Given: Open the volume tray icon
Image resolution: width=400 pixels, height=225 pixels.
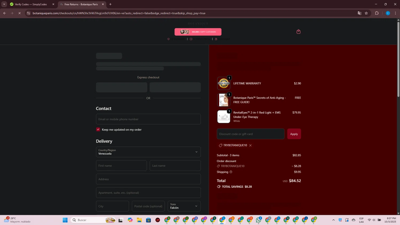Looking at the screenshot, I should (x=374, y=220).
